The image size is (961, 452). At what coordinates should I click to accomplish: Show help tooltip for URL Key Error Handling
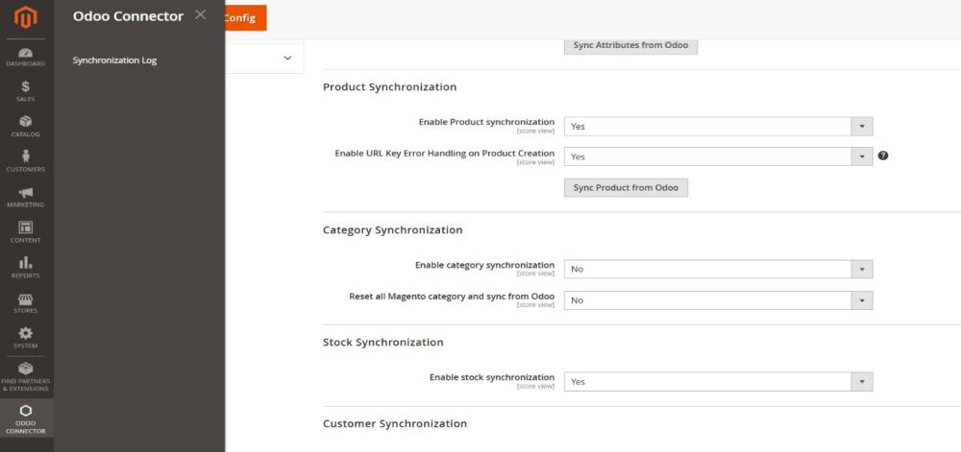tap(882, 156)
